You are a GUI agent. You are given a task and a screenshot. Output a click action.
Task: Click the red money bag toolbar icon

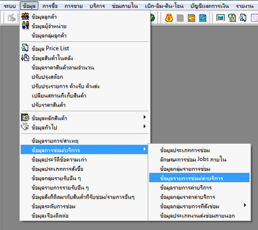[169, 18]
